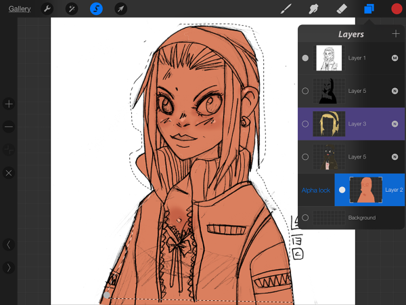Screen dimensions: 406x305
Task: Click the Gallery button
Action: [20, 9]
